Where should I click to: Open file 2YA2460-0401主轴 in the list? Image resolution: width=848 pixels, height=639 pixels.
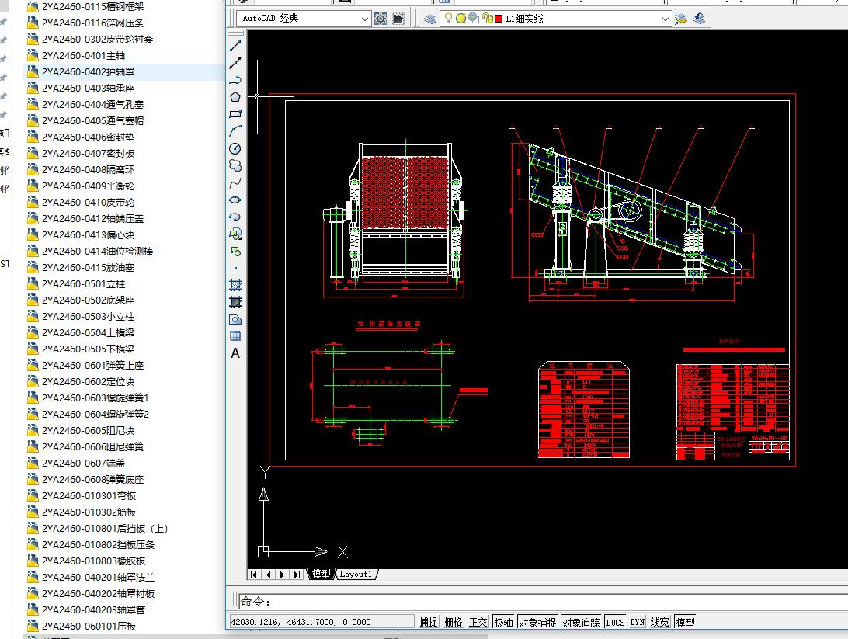[x=83, y=55]
